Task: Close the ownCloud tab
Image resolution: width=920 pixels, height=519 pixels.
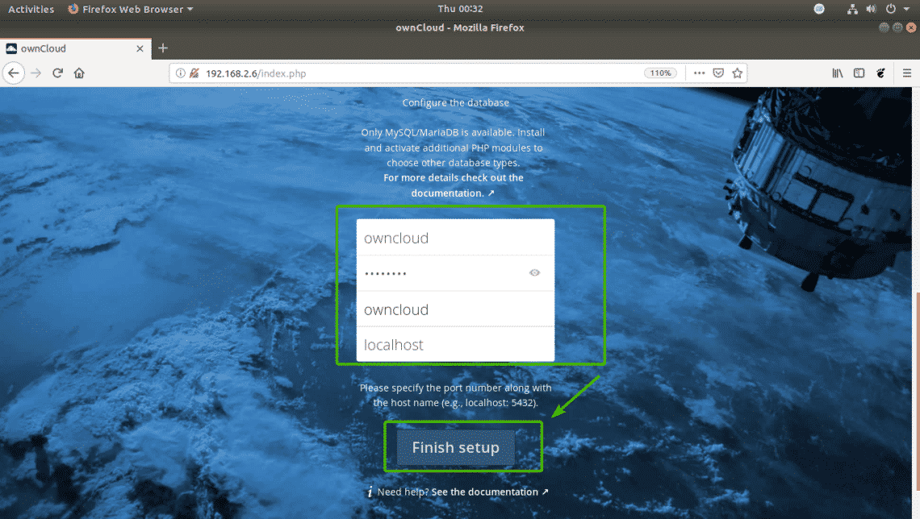Action: (x=140, y=48)
